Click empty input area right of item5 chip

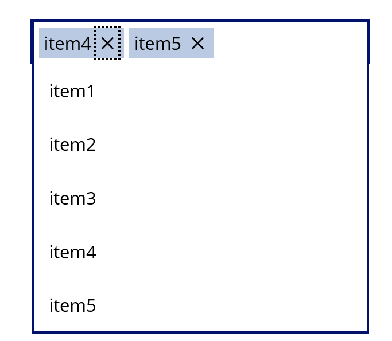pos(290,43)
